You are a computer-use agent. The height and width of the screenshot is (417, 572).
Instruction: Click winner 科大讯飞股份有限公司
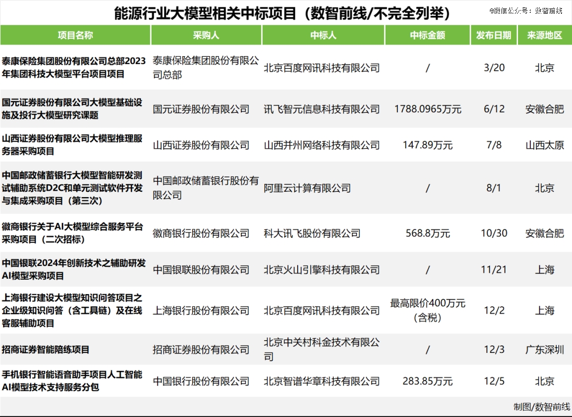(312, 234)
